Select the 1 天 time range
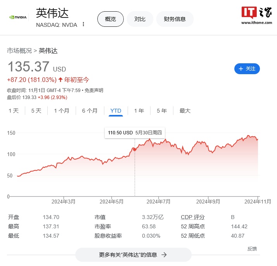The image size is (277, 266). 14,111
